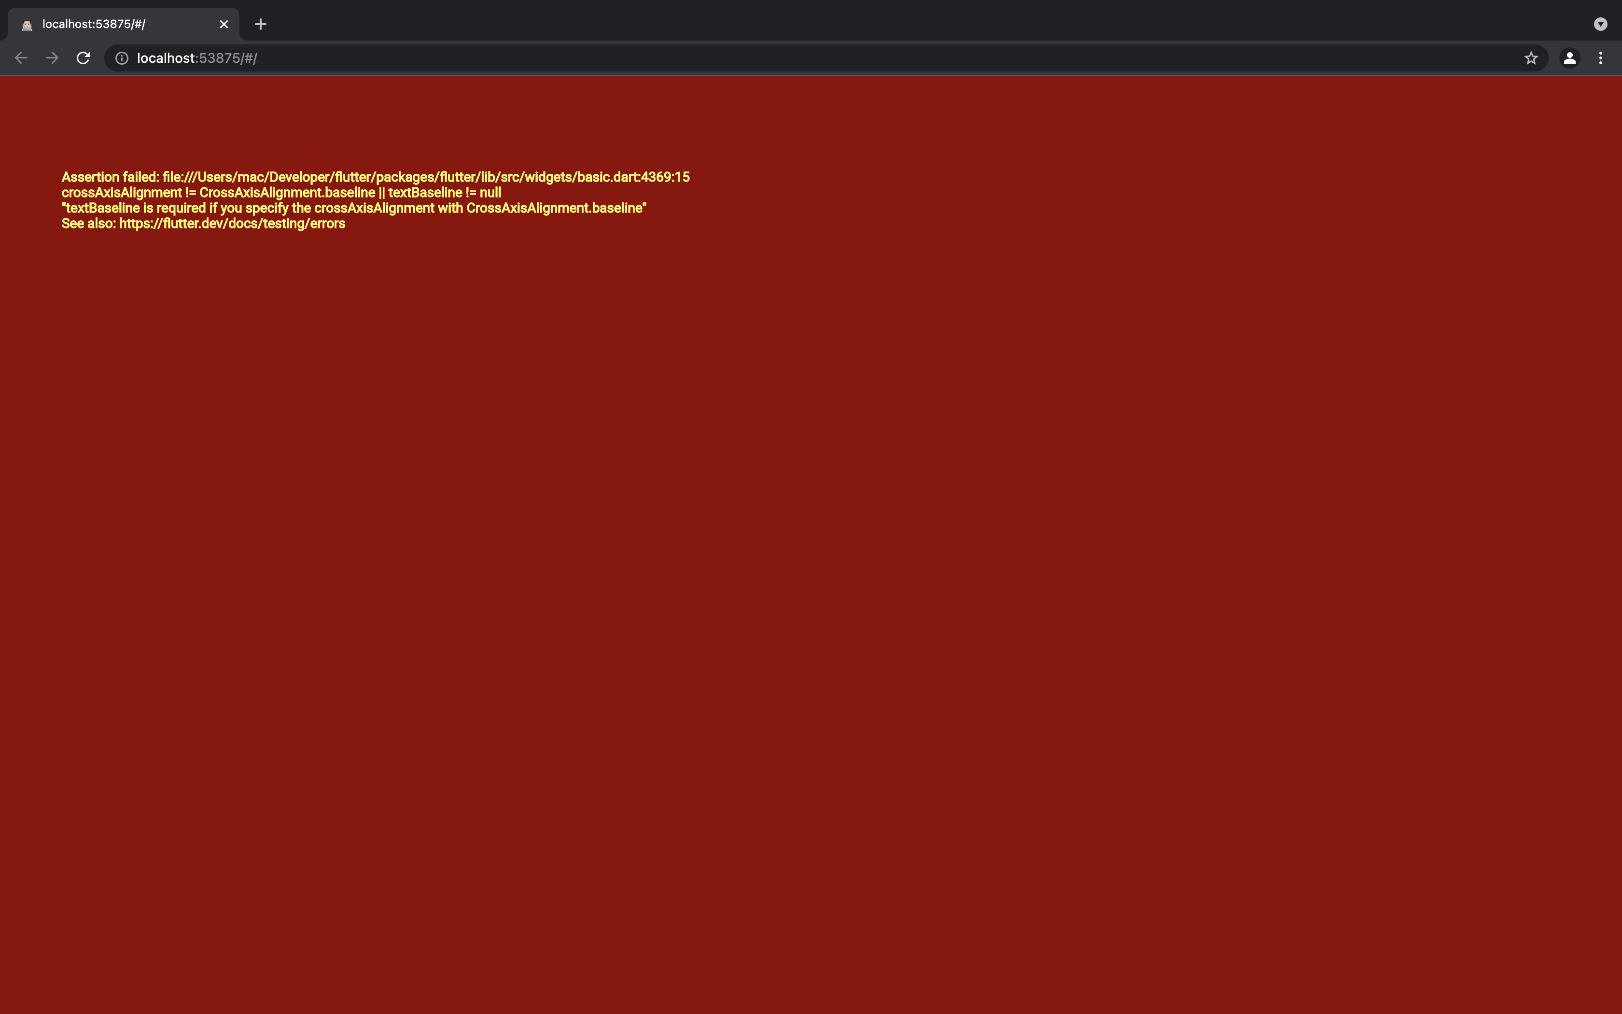This screenshot has height=1014, width=1622.
Task: Click the crossAxisAlignment condition line
Action: (281, 193)
